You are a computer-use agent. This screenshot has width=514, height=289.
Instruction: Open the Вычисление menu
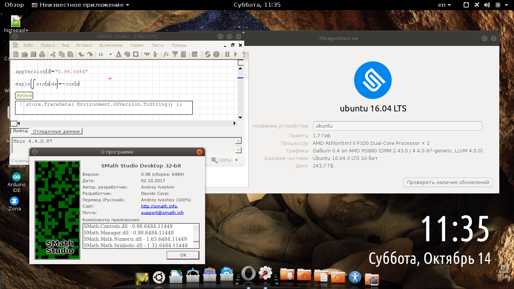click(111, 45)
